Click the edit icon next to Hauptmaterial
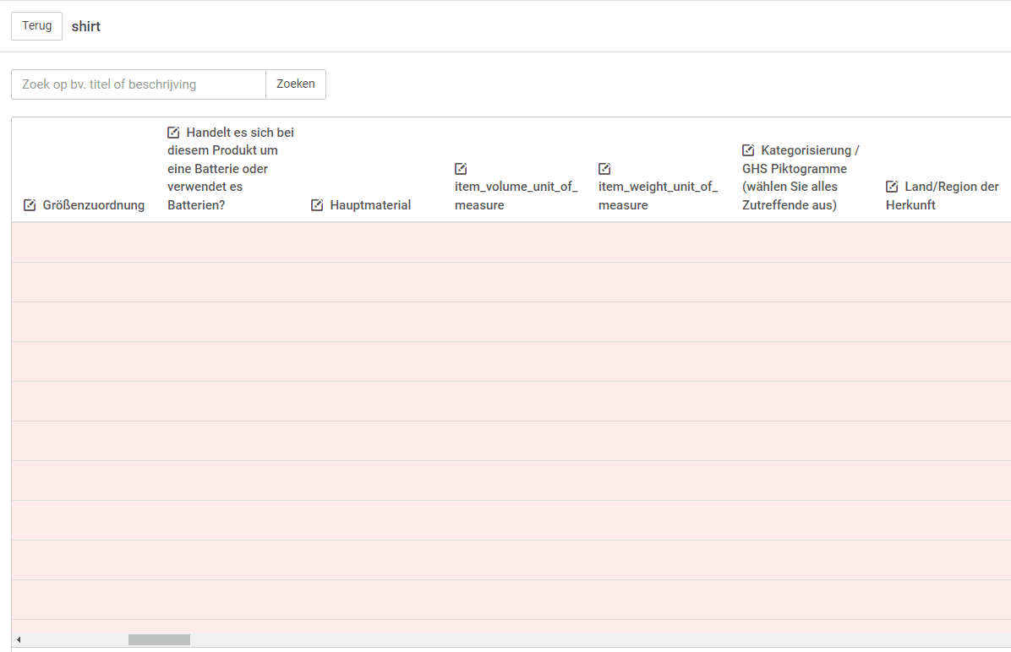The height and width of the screenshot is (652, 1011). click(317, 205)
